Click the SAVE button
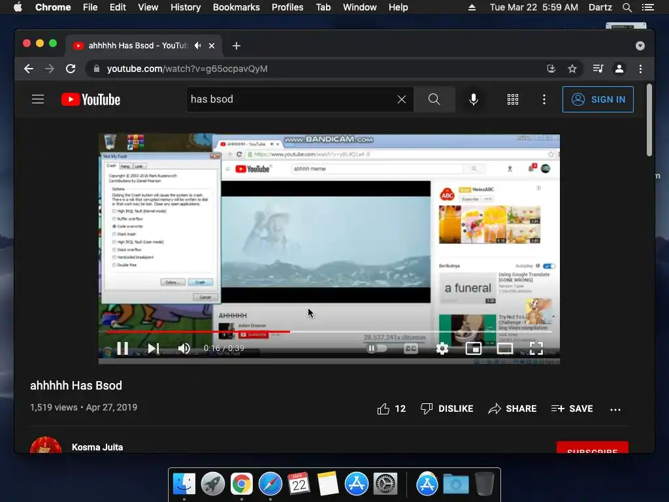The height and width of the screenshot is (502, 669). click(572, 409)
